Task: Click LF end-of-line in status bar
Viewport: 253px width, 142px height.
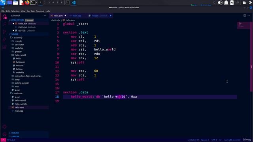Action: [x=221, y=140]
